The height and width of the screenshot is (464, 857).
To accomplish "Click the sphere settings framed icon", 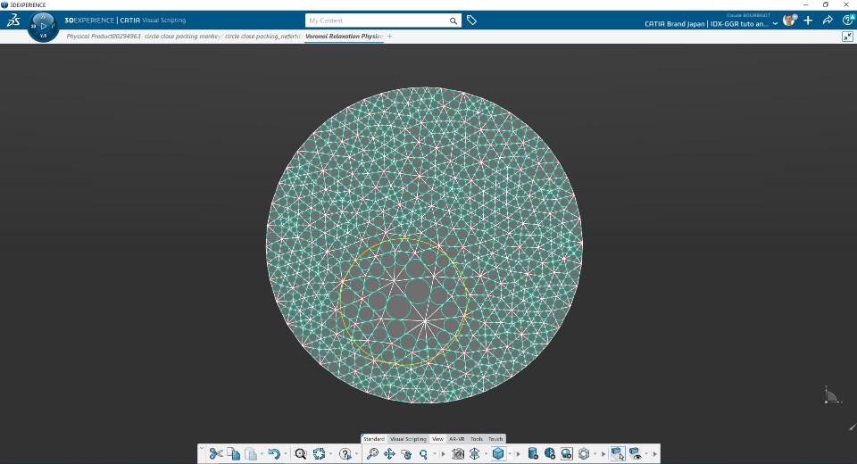I will tap(567, 453).
